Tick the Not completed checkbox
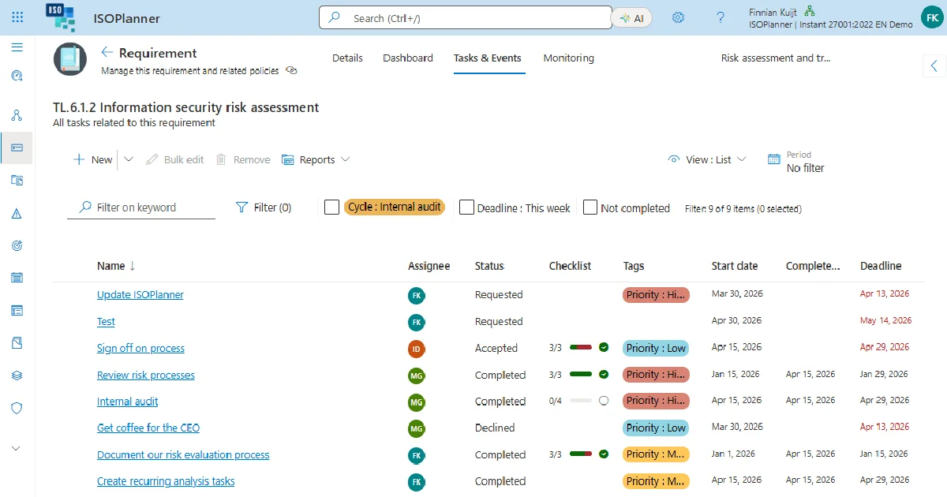 pos(590,207)
